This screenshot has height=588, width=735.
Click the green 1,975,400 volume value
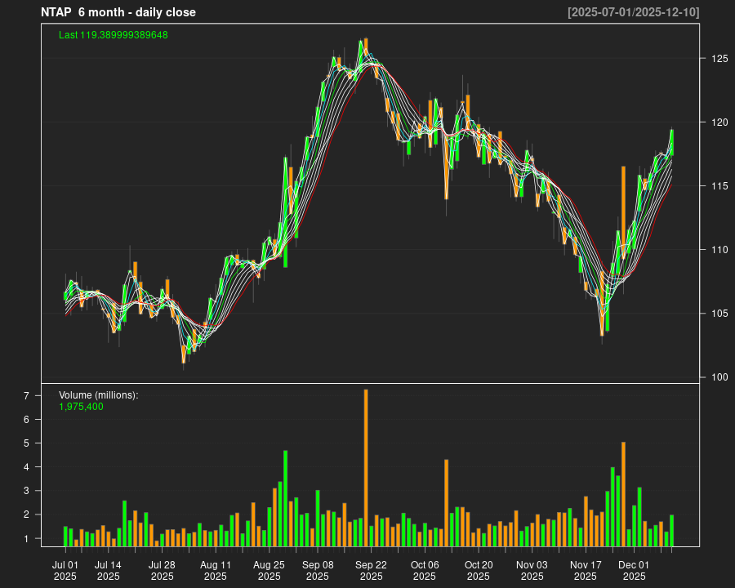click(82, 407)
